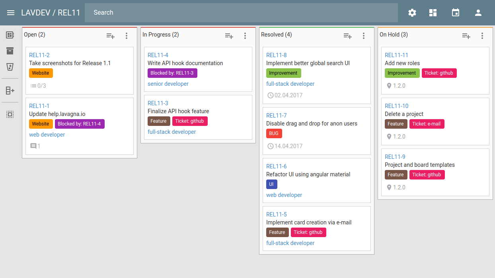Open card link REL11-8
The height and width of the screenshot is (278, 495).
pos(276,55)
